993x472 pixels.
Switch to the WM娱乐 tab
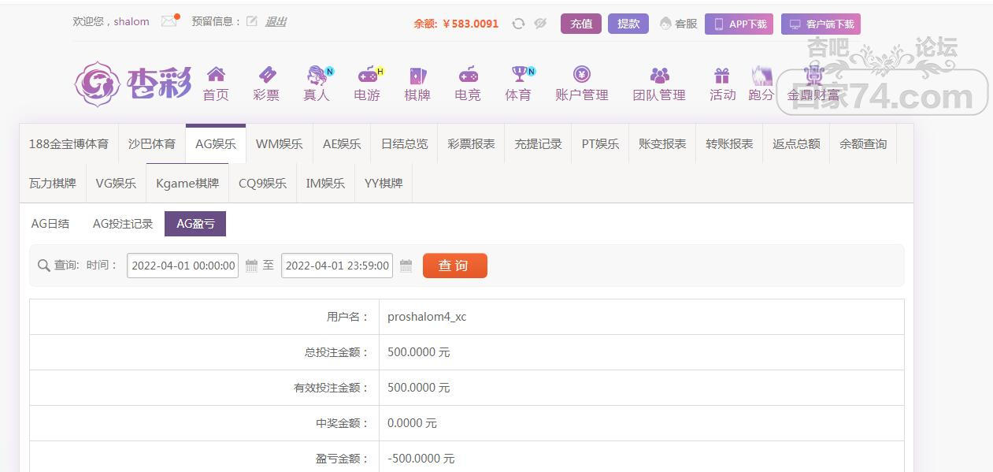point(279,143)
